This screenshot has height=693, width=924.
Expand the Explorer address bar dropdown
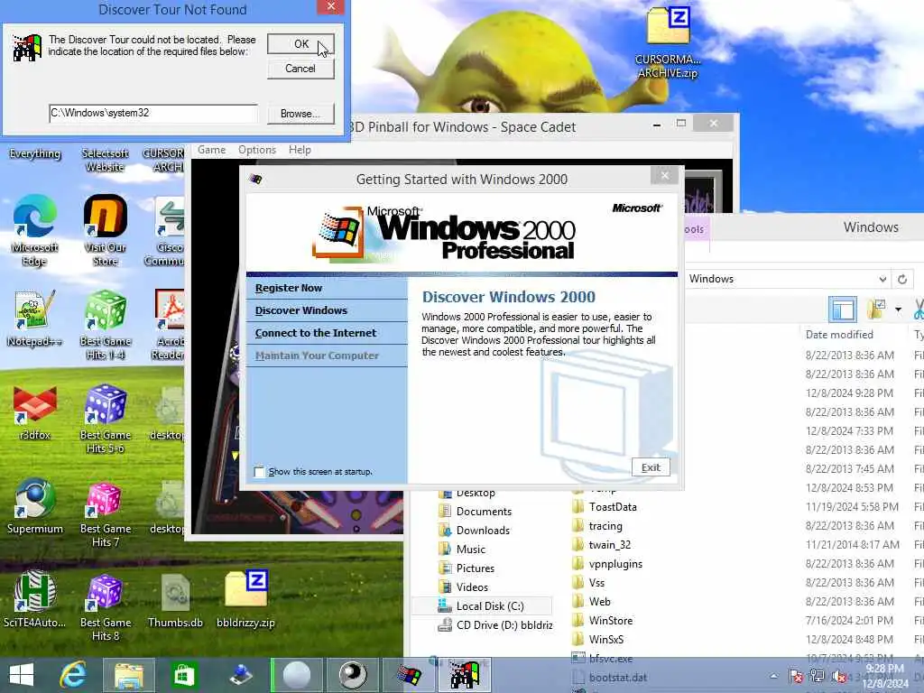[882, 280]
